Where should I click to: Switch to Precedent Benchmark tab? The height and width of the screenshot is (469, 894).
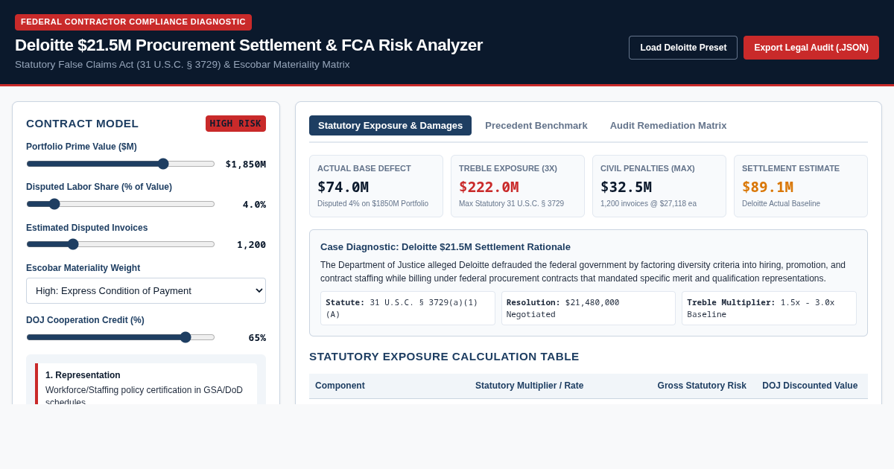[536, 125]
